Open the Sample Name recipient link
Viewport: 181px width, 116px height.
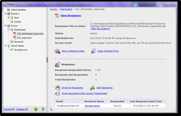92,106
